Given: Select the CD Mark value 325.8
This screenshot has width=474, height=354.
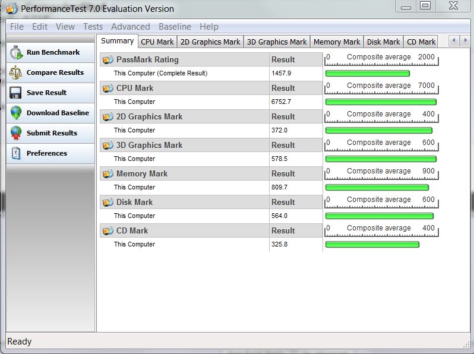Looking at the screenshot, I should point(279,244).
